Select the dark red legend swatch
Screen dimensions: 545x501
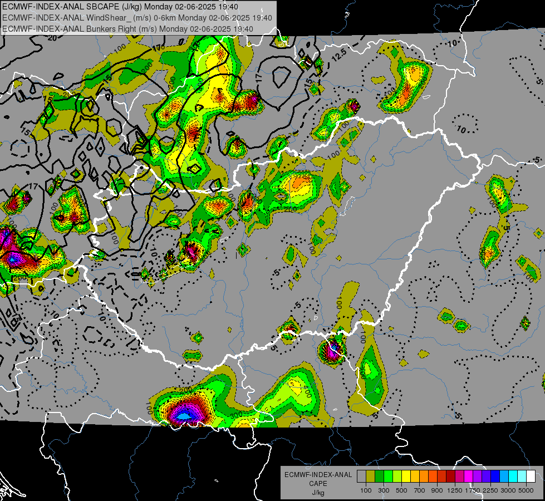click(450, 476)
